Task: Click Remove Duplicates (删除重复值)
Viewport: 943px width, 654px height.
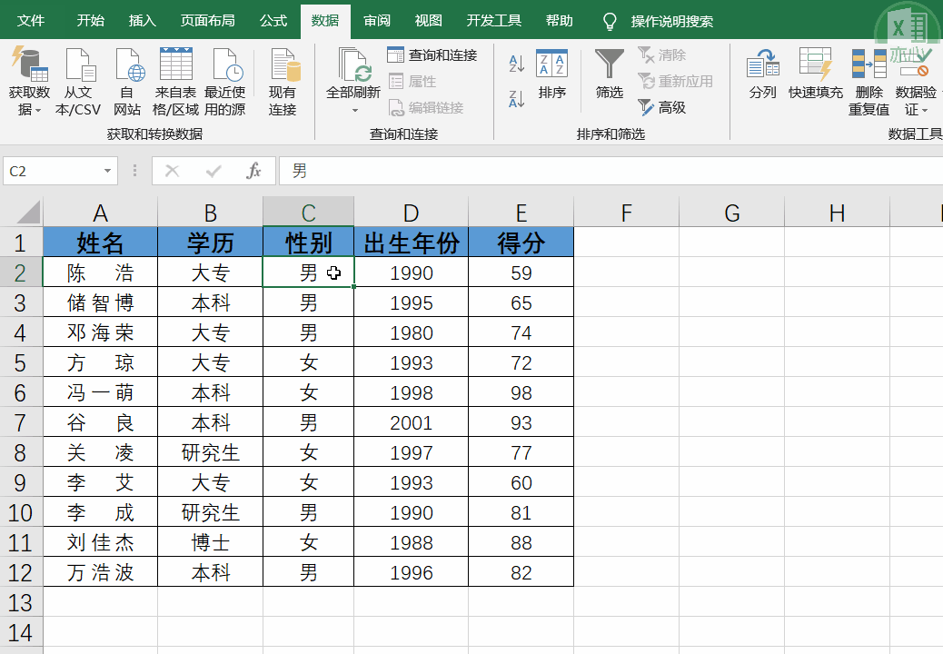Action: (869, 83)
